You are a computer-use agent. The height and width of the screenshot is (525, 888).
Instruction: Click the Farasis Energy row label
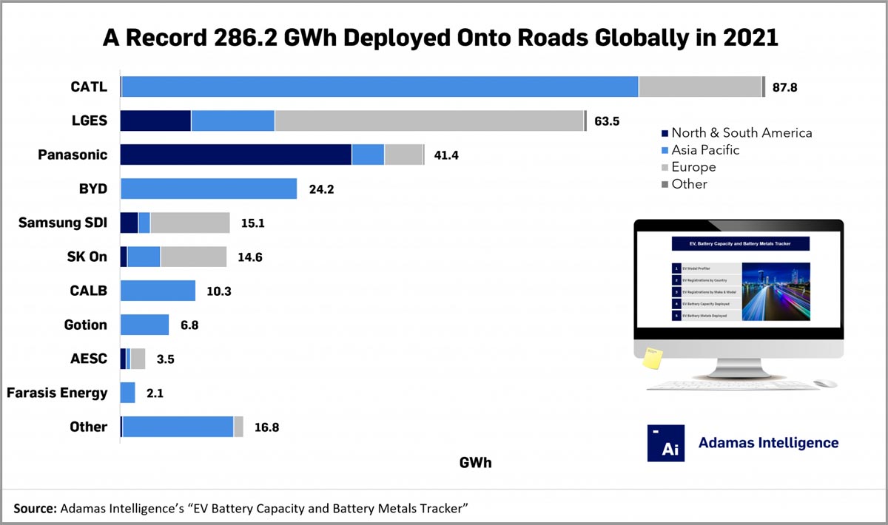(x=57, y=393)
